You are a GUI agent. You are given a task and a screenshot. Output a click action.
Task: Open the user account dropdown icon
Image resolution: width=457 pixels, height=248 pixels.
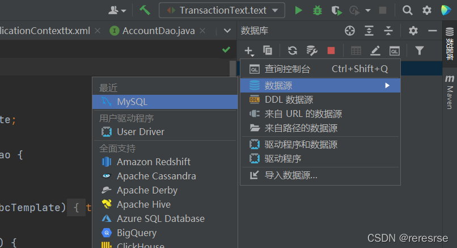coord(117,11)
